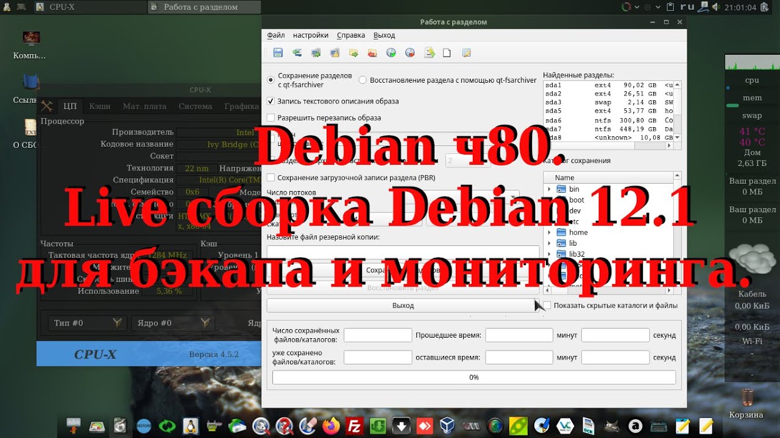Click Работа с разделом taskbar button
Screen dimensions: 780x438
[x=204, y=7]
